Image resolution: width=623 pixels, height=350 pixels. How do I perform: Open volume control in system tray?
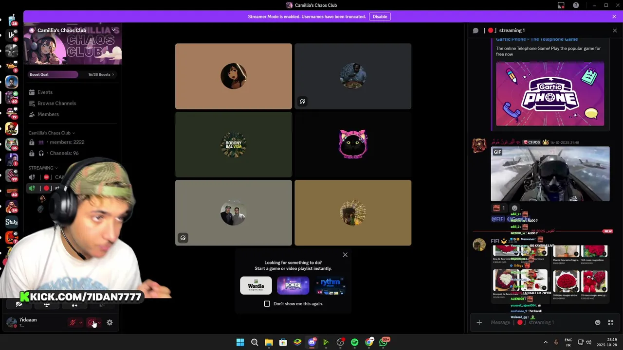coord(588,342)
